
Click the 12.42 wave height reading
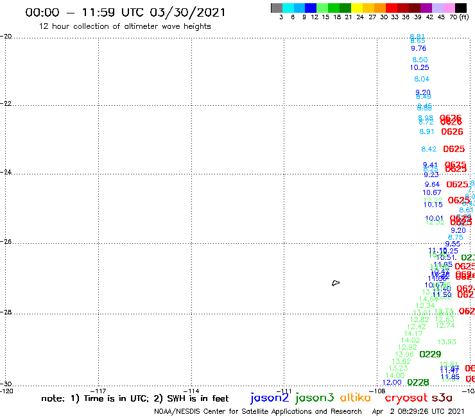(416, 327)
